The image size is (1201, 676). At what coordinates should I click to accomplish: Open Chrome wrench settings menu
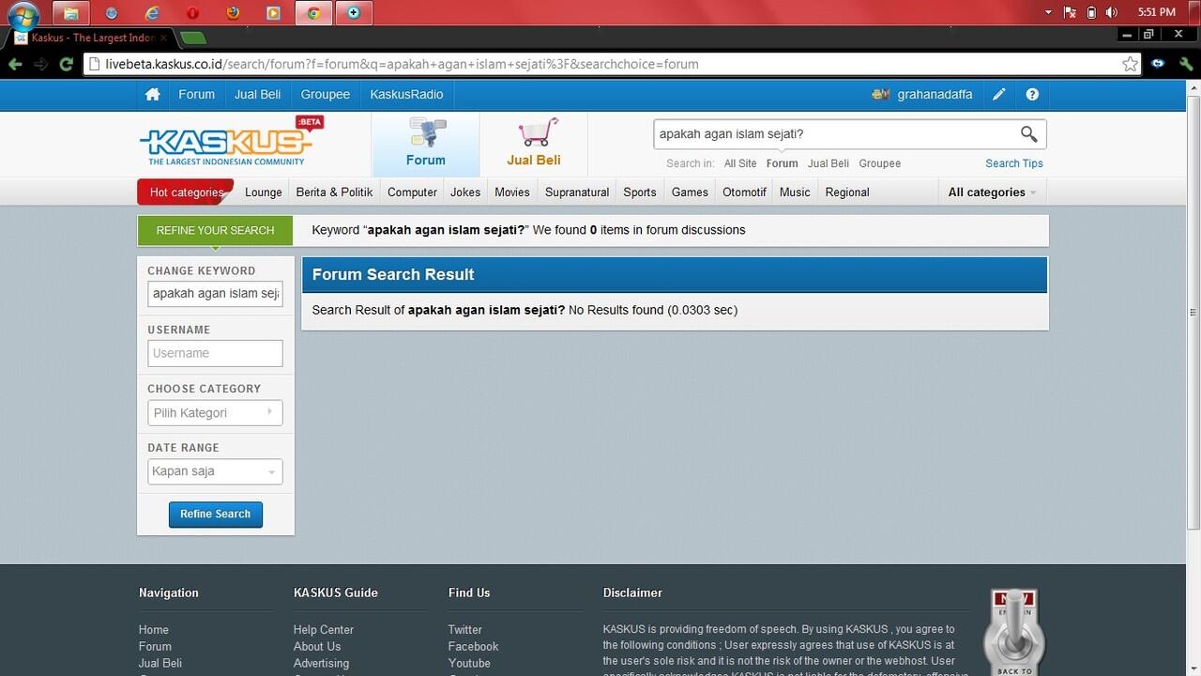pos(1186,64)
